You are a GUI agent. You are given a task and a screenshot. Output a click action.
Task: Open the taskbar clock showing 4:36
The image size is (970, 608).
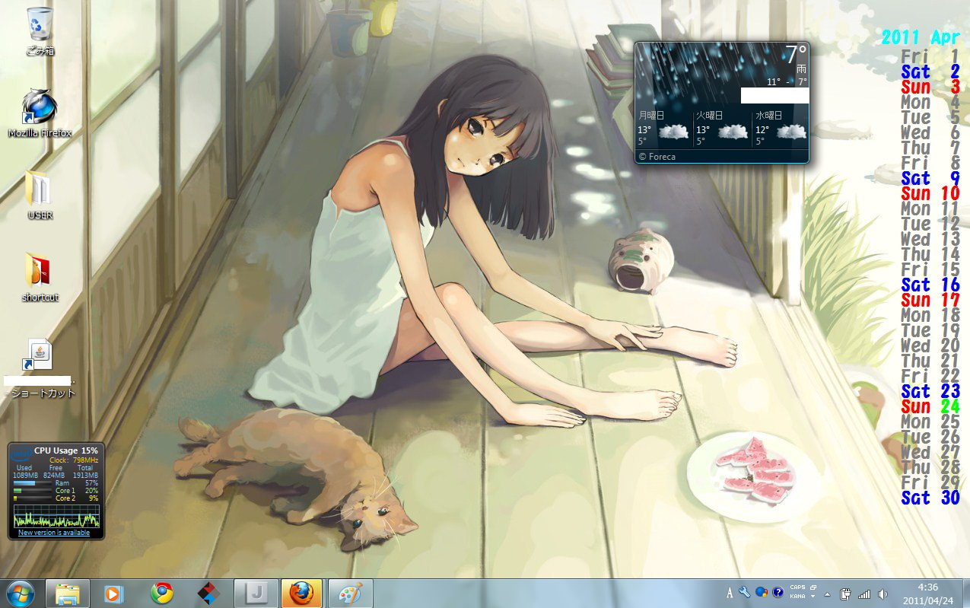(x=928, y=587)
